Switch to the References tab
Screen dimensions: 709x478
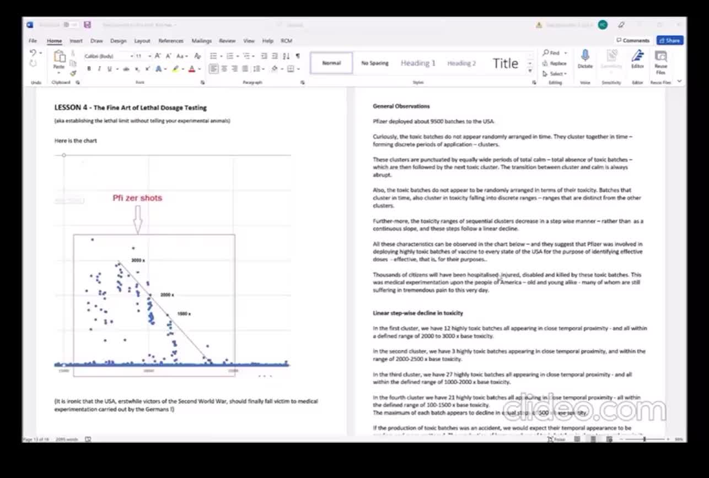click(171, 41)
